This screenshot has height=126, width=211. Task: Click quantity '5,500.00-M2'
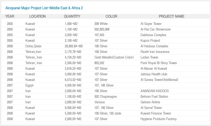click(x=73, y=113)
